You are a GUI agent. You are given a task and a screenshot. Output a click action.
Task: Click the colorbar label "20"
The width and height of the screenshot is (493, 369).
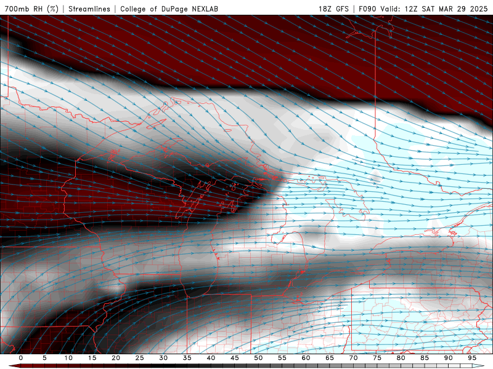[116, 358]
